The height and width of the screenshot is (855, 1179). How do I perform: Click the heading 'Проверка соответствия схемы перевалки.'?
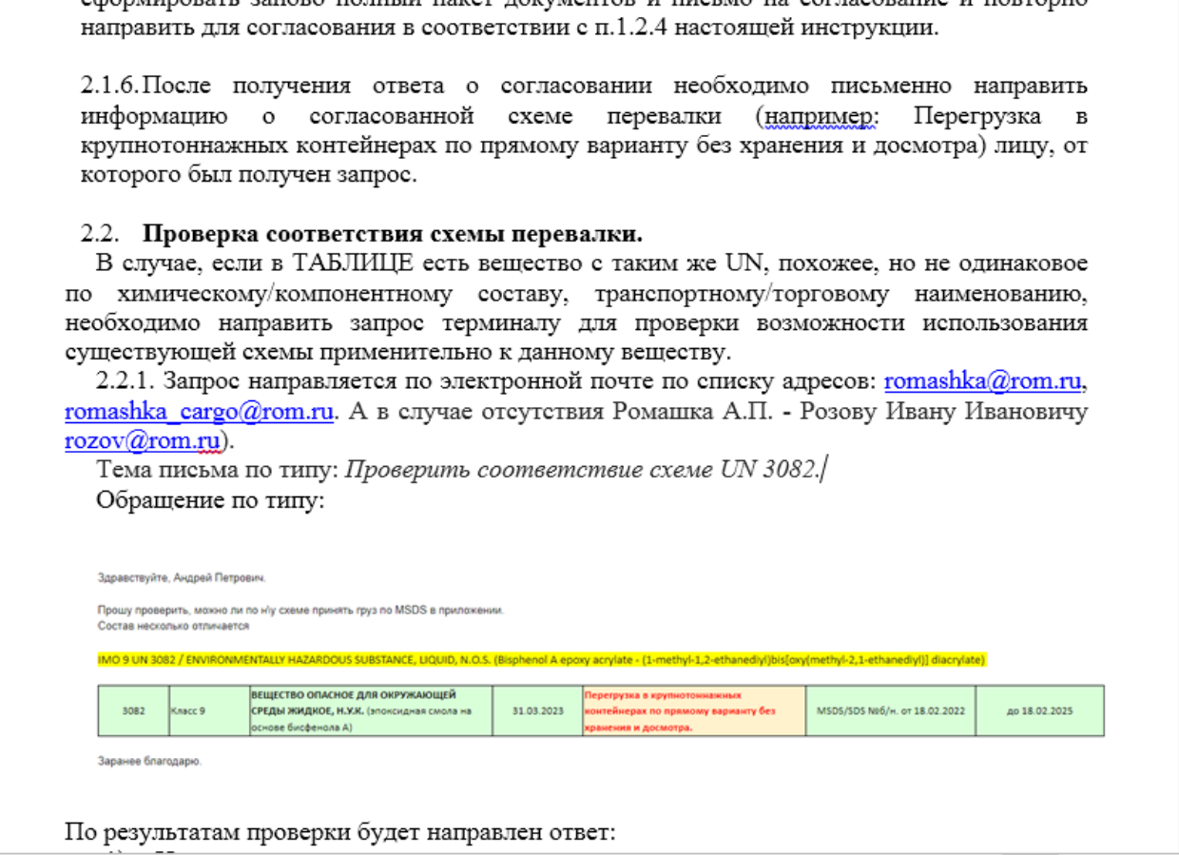[x=393, y=233]
